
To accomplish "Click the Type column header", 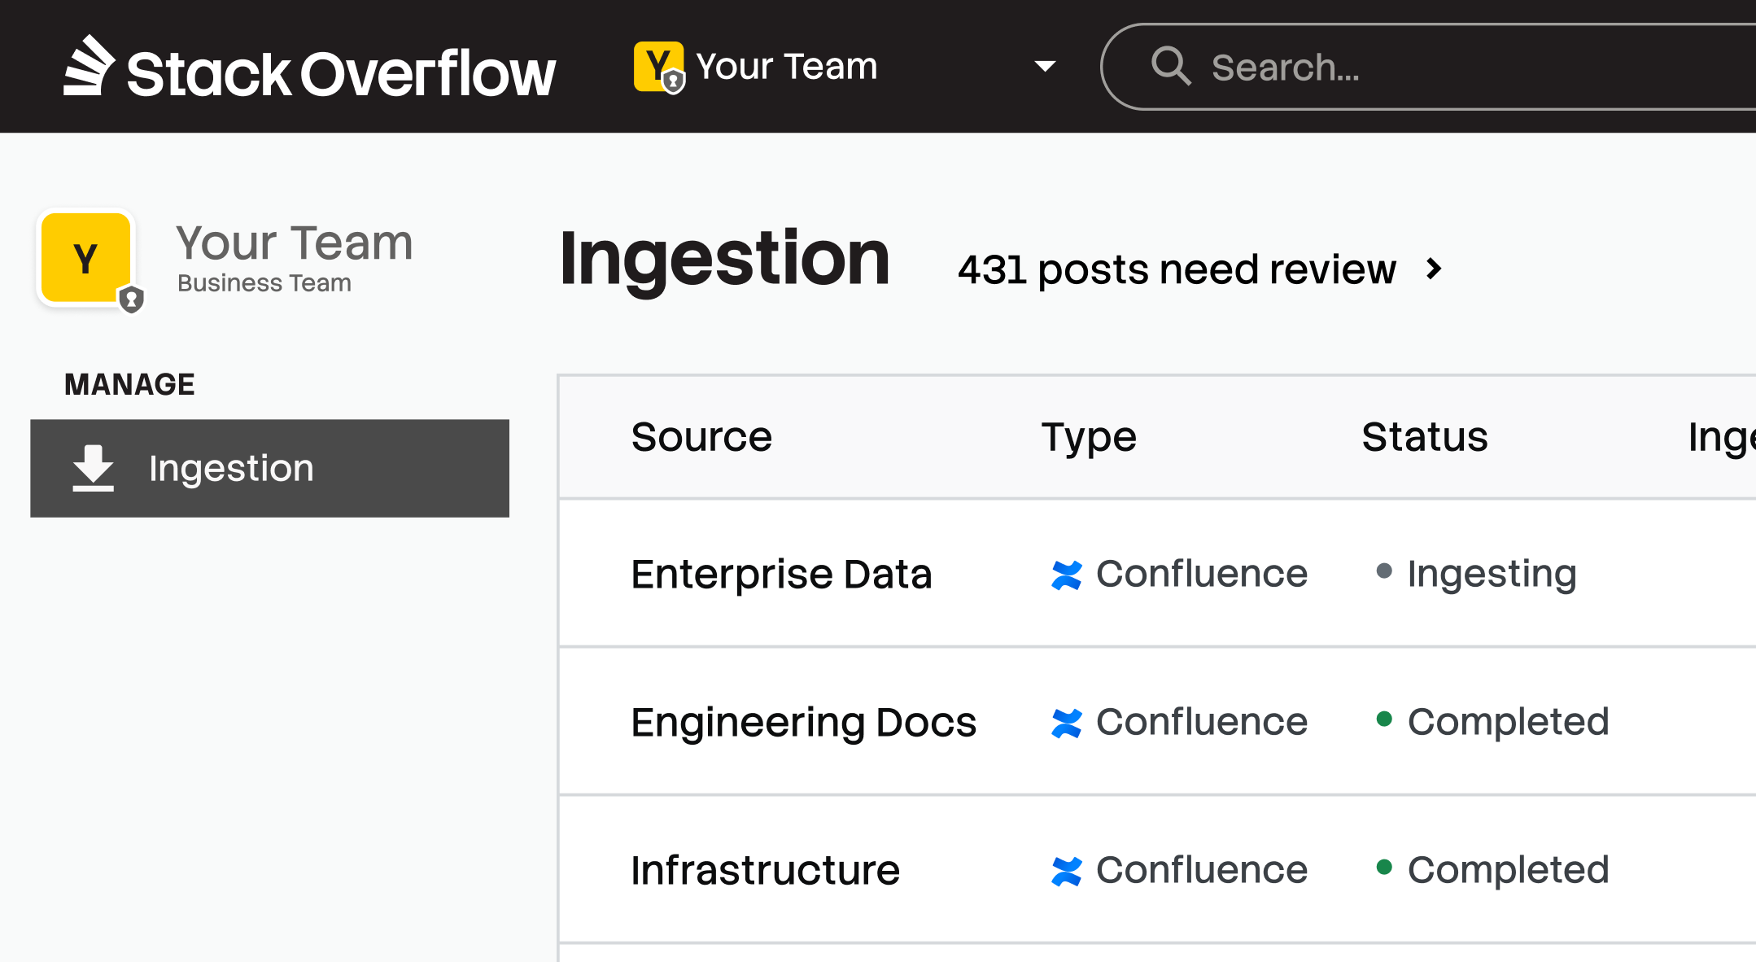I will tap(1088, 437).
